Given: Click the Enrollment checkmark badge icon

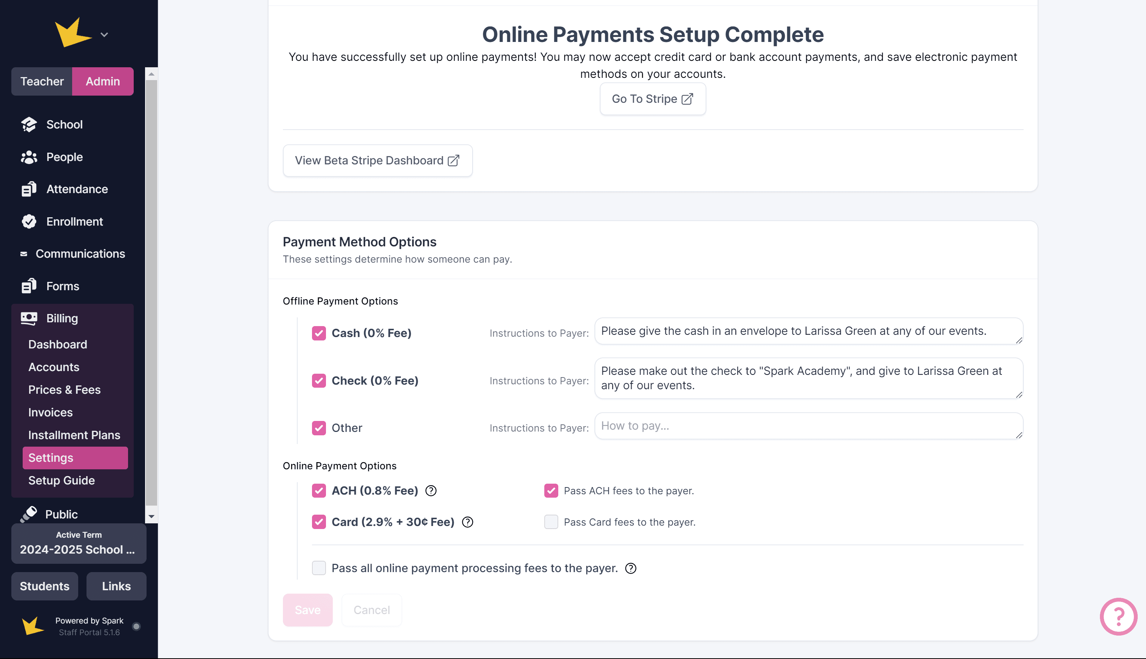Looking at the screenshot, I should click(29, 221).
